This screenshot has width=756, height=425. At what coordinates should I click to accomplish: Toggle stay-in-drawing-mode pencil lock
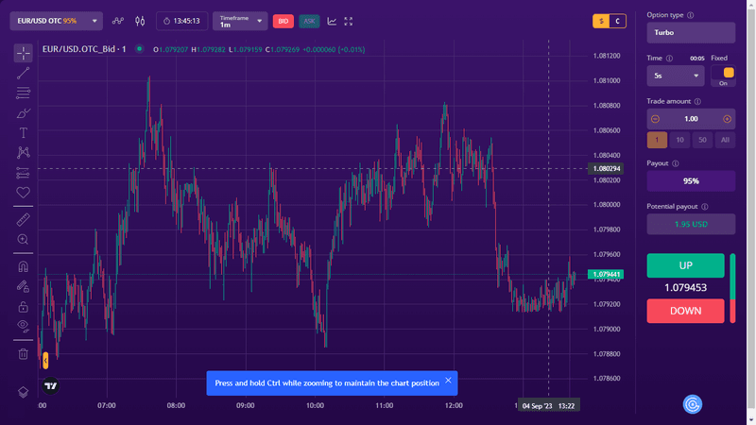23,287
